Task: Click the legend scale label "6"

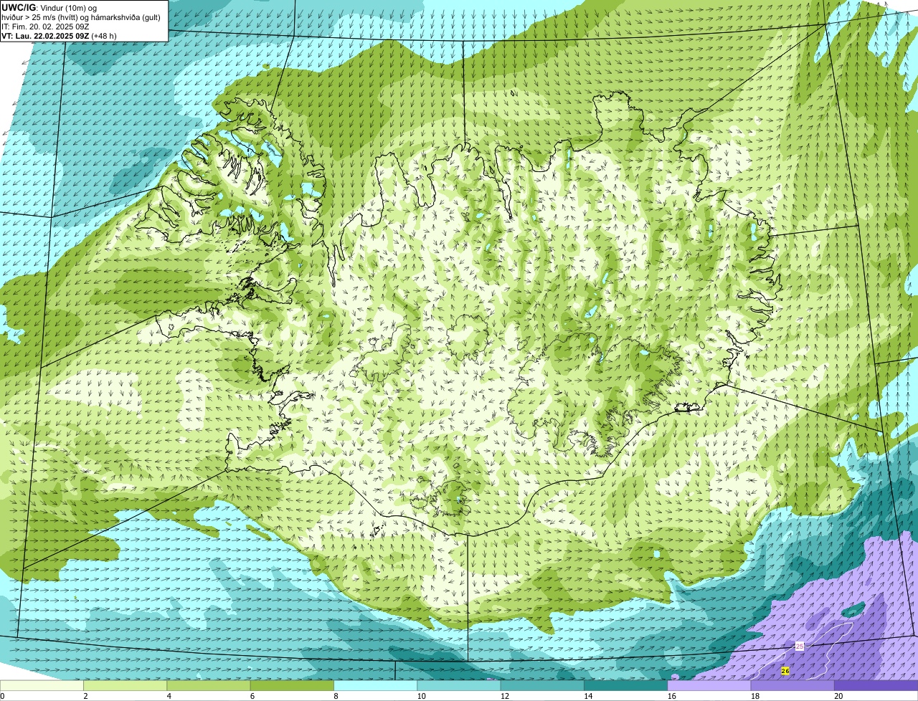Action: [252, 696]
